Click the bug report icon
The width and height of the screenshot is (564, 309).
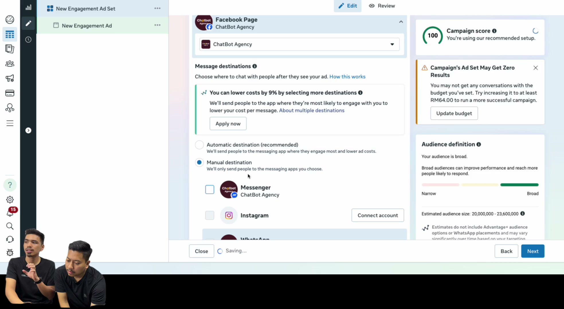click(x=10, y=252)
